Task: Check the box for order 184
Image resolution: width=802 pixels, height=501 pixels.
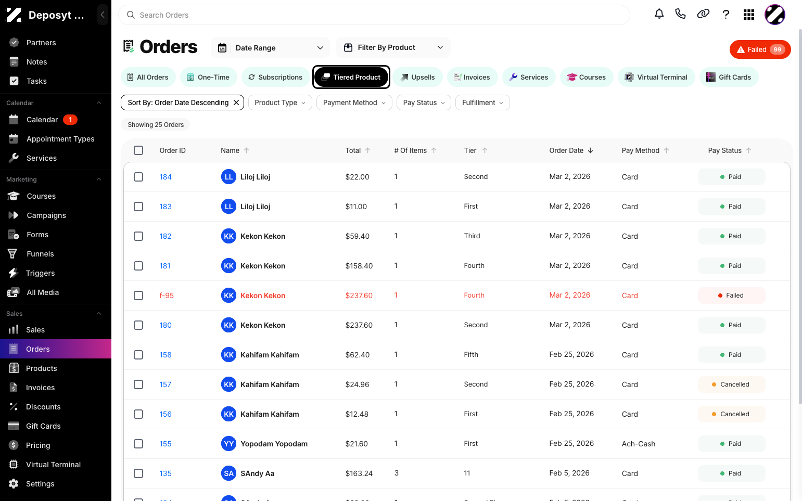Action: (138, 177)
